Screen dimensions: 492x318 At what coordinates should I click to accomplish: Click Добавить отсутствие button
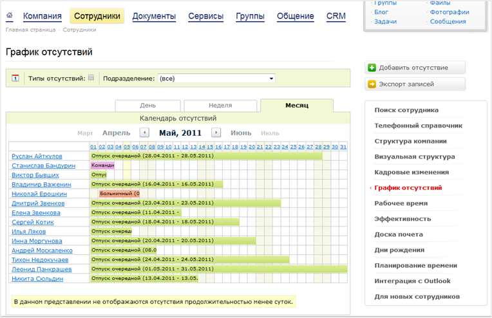[x=415, y=68]
